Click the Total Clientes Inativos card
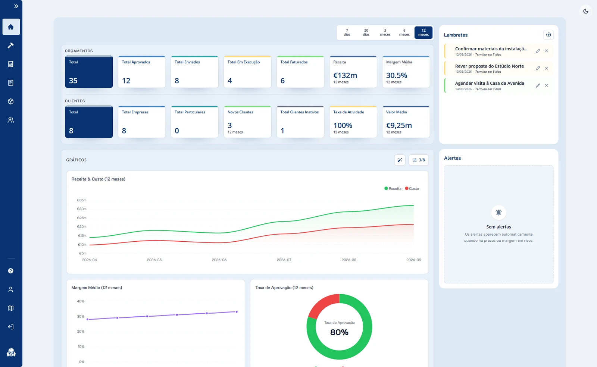Image resolution: width=597 pixels, height=367 pixels. [300, 122]
